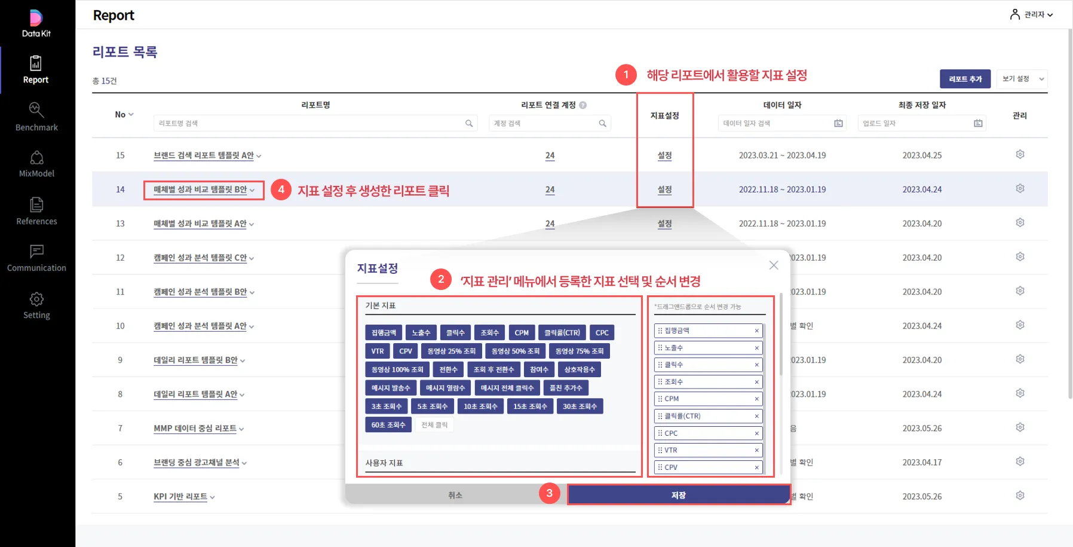The width and height of the screenshot is (1073, 547).
Task: Select the VTR item in the order list
Action: (x=709, y=450)
